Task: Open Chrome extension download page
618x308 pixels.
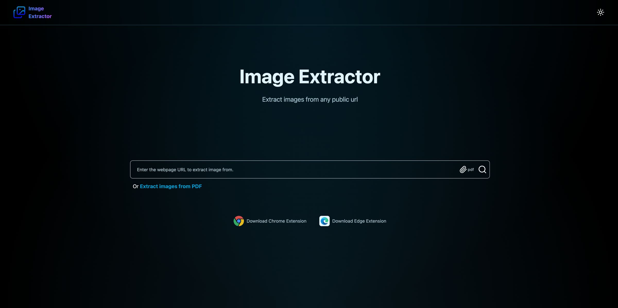Action: click(276, 221)
